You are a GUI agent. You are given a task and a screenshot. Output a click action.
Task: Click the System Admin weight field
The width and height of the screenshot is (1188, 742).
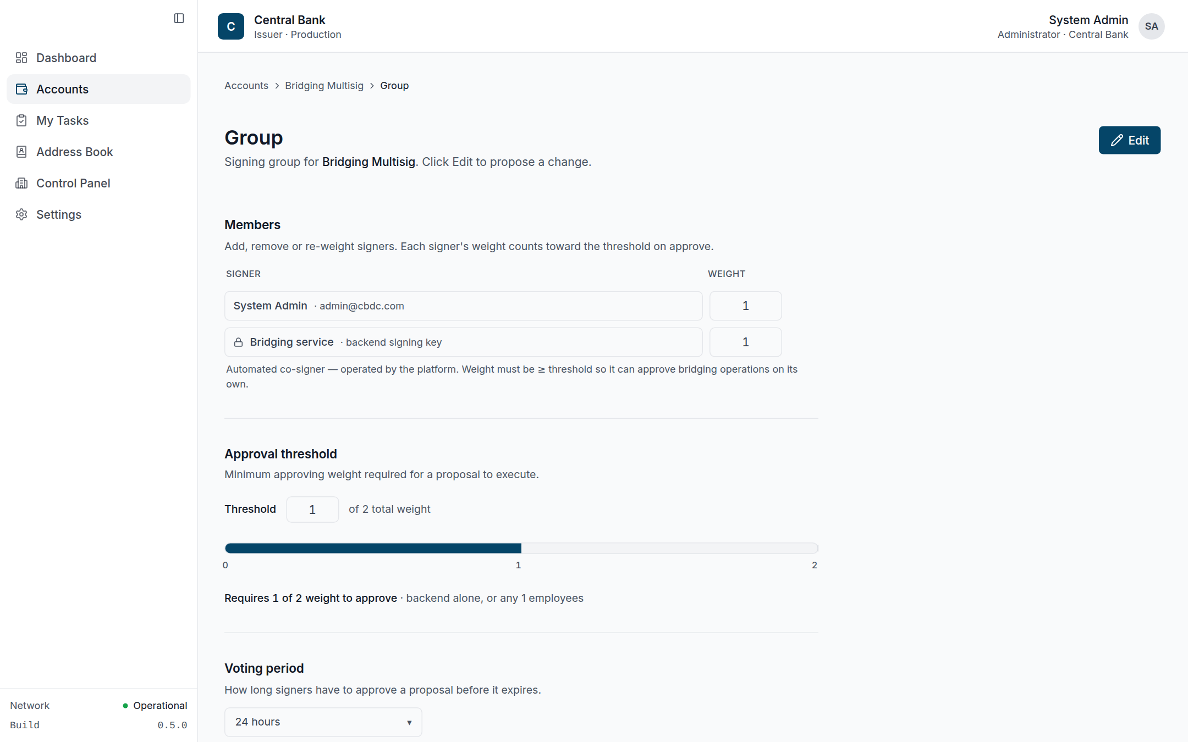(745, 306)
